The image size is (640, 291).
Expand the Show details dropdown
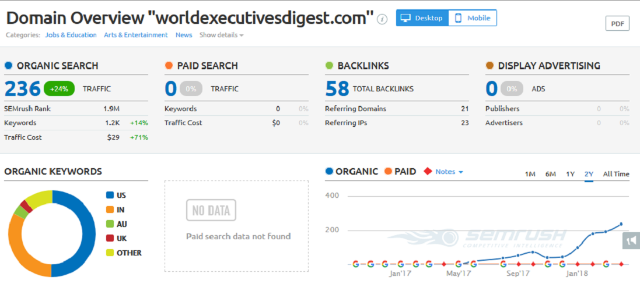tap(221, 35)
